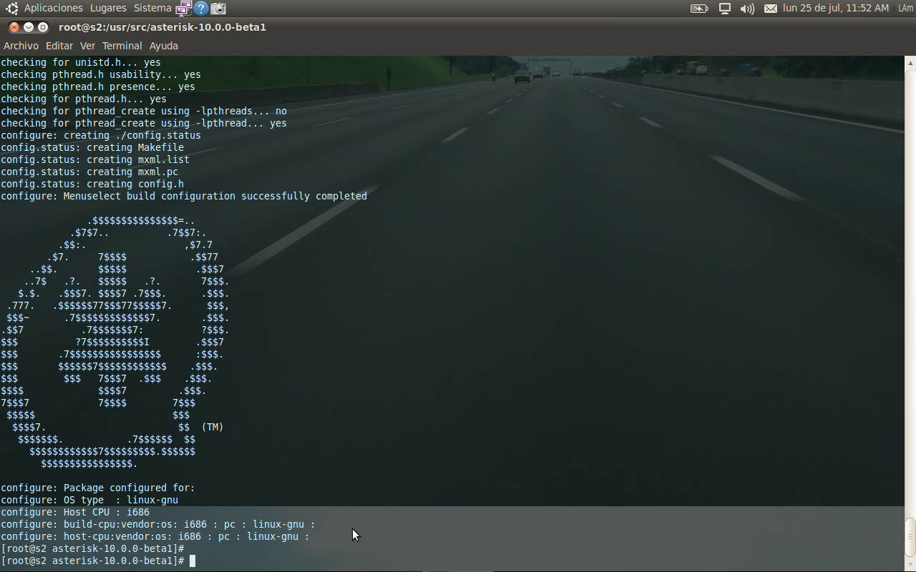Open the Aplicaciones menu
This screenshot has width=916, height=572.
click(53, 8)
